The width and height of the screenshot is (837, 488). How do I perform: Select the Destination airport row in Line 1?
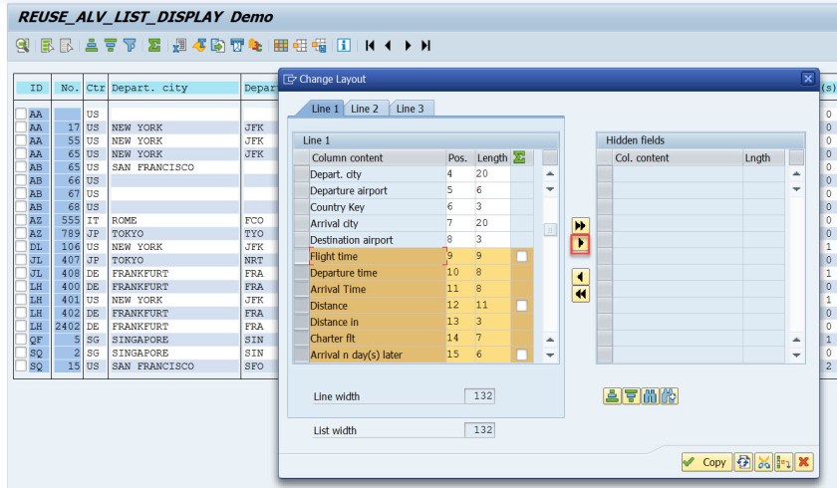pyautogui.click(x=302, y=240)
